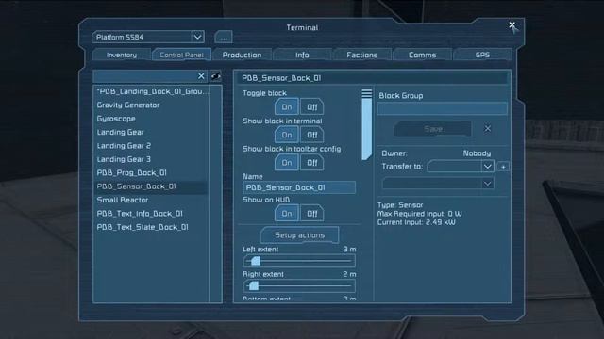Viewport: 604px width, 339px height.
Task: Click plus icon next to Transfer to
Action: tap(503, 167)
